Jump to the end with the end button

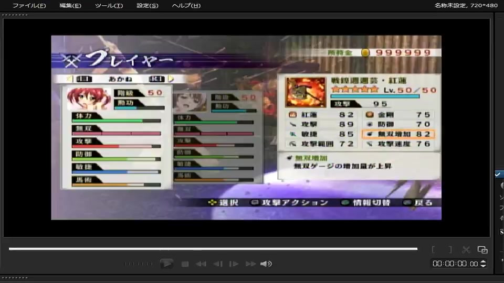(x=250, y=264)
